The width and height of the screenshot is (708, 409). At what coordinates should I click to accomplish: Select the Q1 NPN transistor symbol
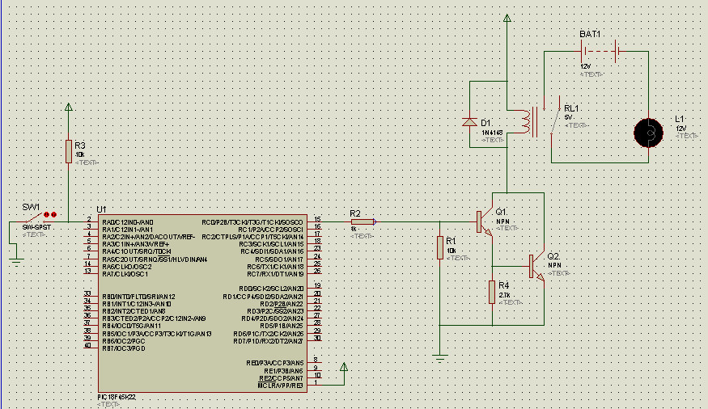485,221
